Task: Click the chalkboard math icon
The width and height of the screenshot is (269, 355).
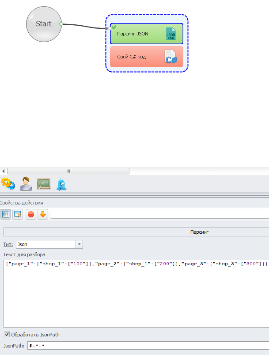Action: [43, 184]
